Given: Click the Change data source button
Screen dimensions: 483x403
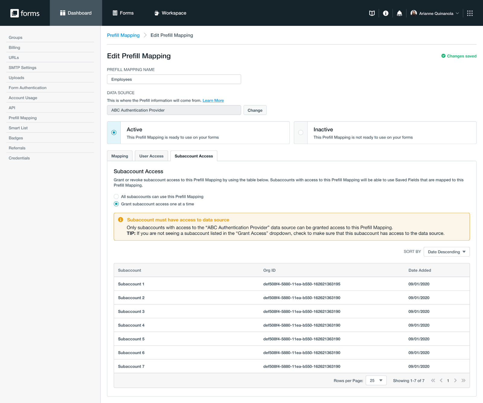Looking at the screenshot, I should [x=255, y=110].
